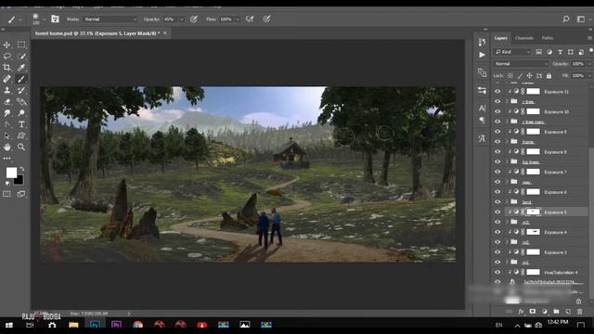The height and width of the screenshot is (334, 594).
Task: Add a layer mask button
Action: tap(532, 312)
